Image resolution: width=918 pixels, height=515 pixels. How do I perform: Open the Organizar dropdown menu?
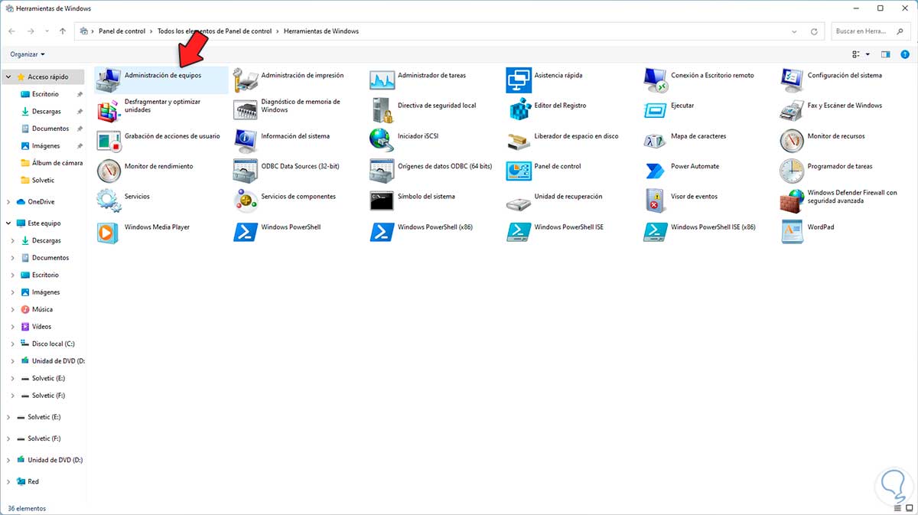(28, 54)
